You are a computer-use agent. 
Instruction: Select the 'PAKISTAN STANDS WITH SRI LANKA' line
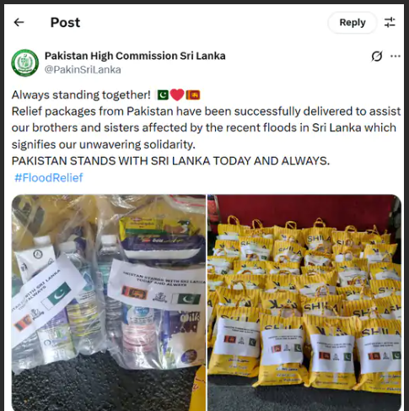point(170,161)
